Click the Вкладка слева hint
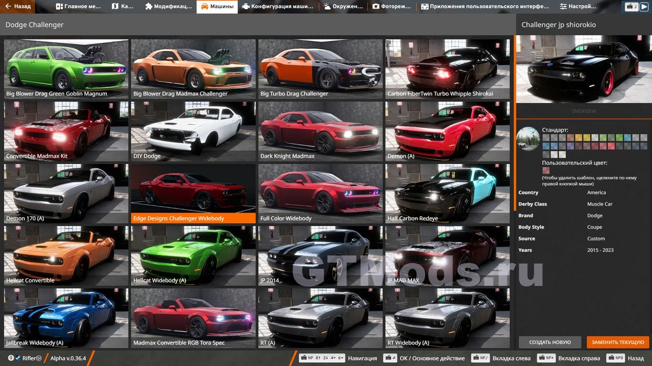Screen dimensions: 652x366 501,358
